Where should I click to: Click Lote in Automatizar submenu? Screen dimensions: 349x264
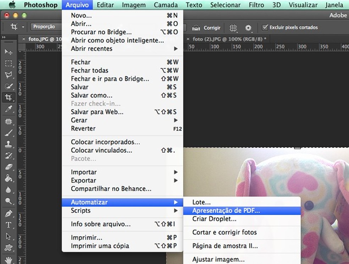pyautogui.click(x=242, y=202)
